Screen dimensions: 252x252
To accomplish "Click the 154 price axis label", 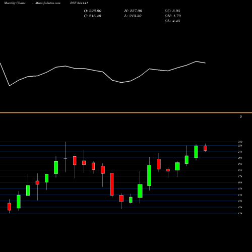I will (x=240, y=188).
